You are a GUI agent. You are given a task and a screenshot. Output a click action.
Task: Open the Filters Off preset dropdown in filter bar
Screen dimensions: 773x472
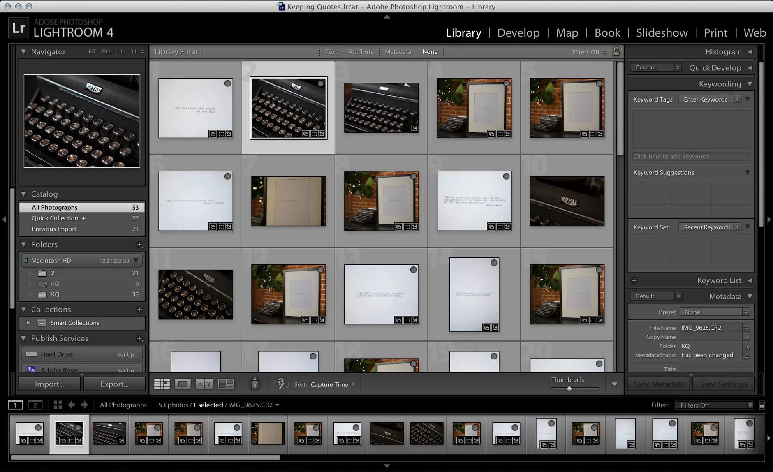coord(589,52)
